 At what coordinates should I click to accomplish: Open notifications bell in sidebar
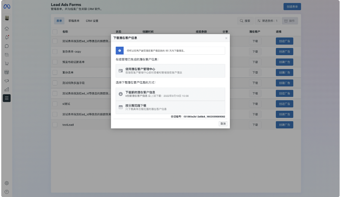point(7,37)
